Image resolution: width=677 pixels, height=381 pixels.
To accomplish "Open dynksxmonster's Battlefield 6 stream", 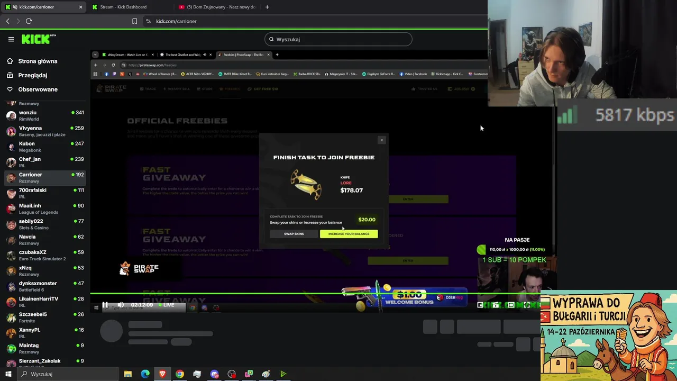I will (45, 286).
